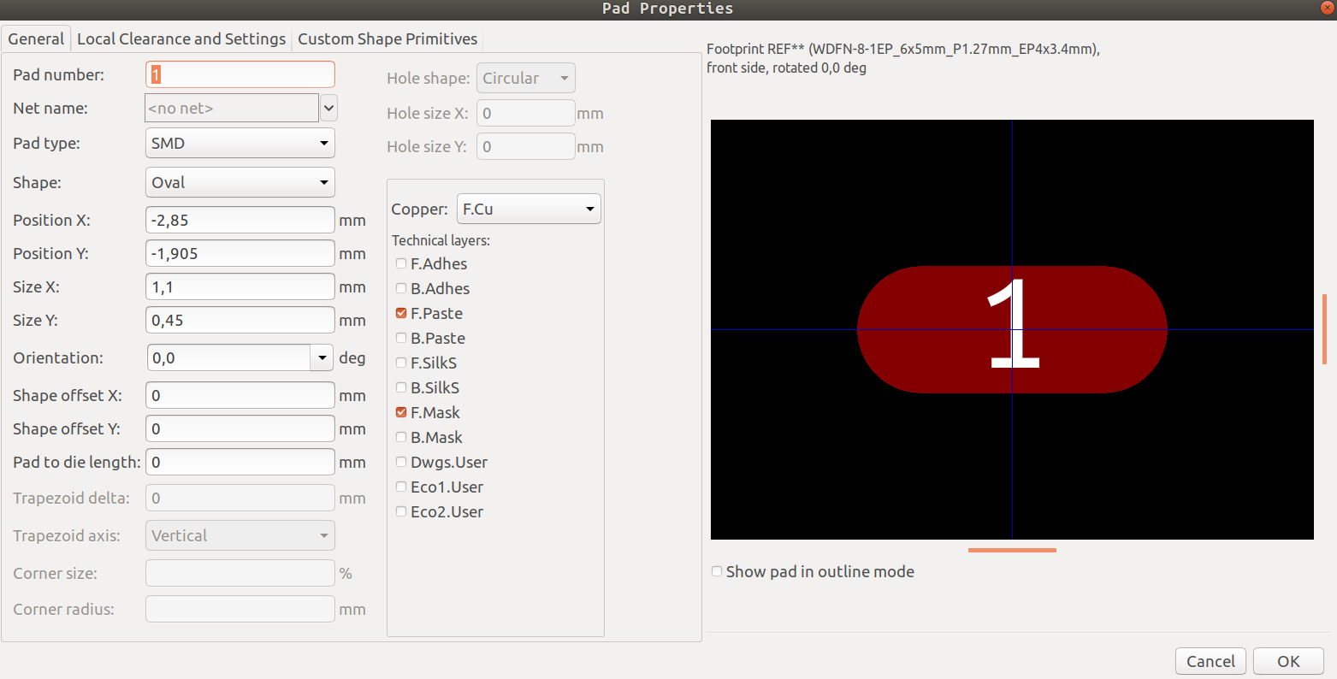This screenshot has height=679, width=1337.
Task: Click the Pad to die length field
Action: (x=240, y=462)
